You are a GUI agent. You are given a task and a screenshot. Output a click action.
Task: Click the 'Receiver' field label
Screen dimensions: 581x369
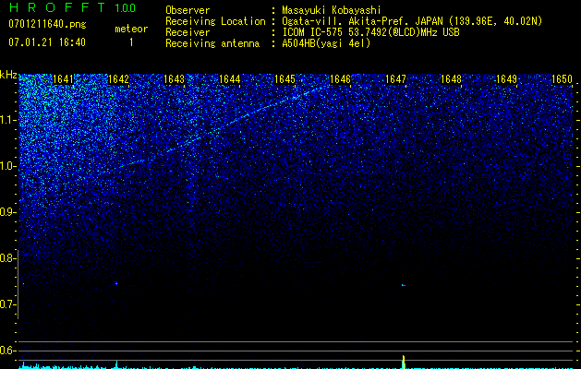(x=188, y=32)
